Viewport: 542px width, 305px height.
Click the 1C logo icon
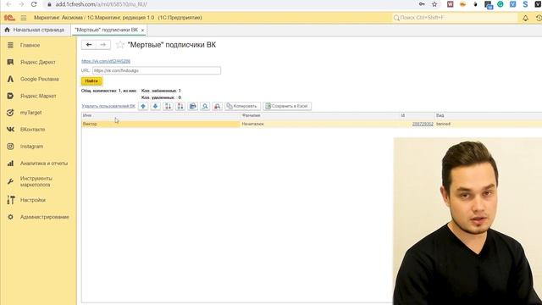pos(9,18)
